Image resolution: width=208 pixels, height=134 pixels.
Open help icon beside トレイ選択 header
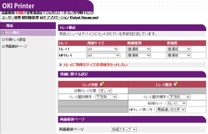click(176, 84)
